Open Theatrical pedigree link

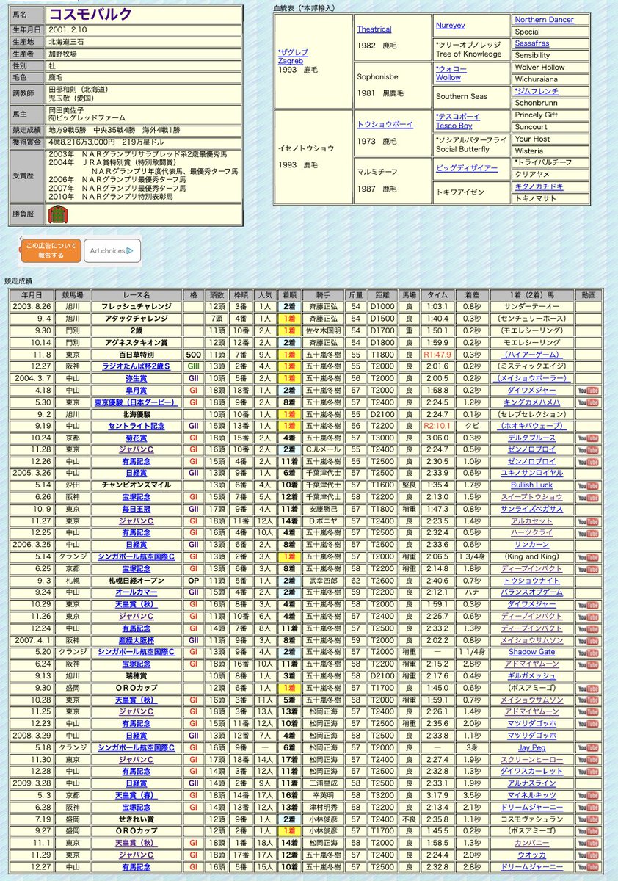pos(374,29)
